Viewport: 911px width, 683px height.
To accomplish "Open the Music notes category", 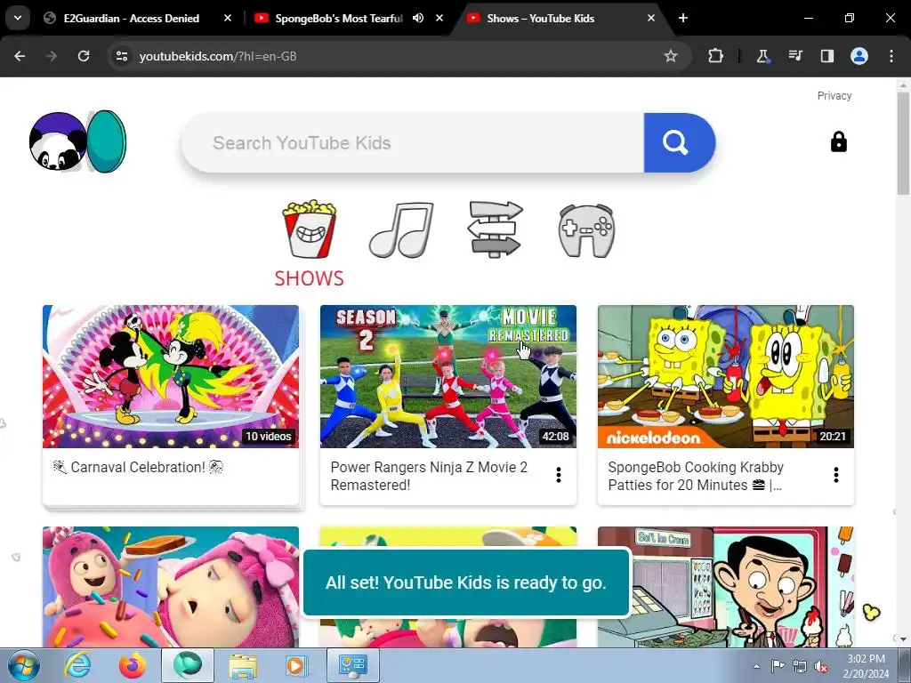I will [x=401, y=229].
